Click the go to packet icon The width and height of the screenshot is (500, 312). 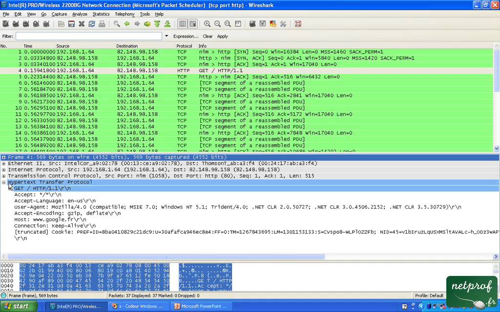click(x=147, y=24)
